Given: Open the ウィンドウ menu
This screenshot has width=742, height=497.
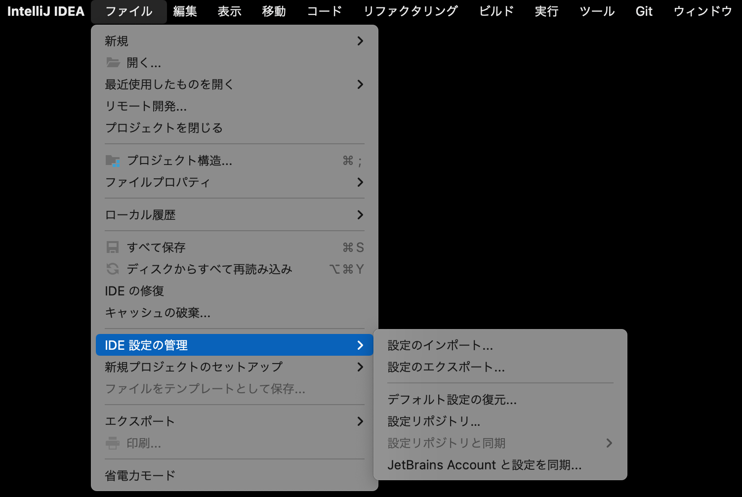Looking at the screenshot, I should [x=703, y=11].
